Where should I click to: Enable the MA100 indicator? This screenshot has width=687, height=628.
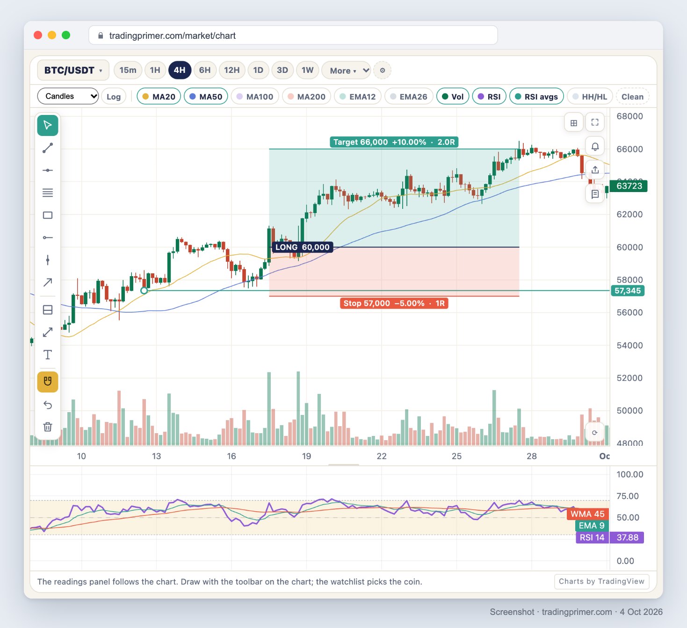[x=255, y=97]
